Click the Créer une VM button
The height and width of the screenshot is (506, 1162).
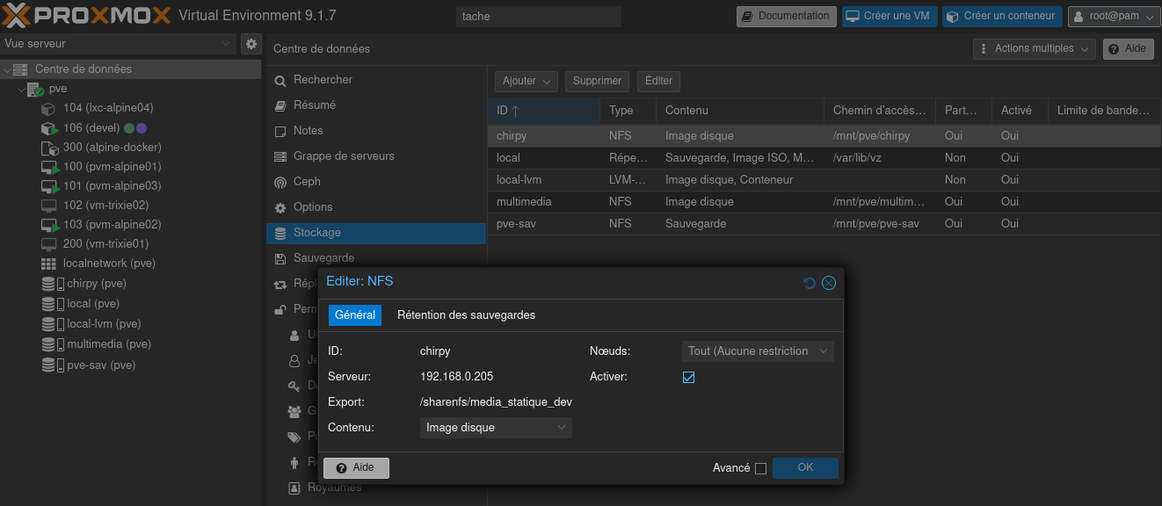click(889, 17)
